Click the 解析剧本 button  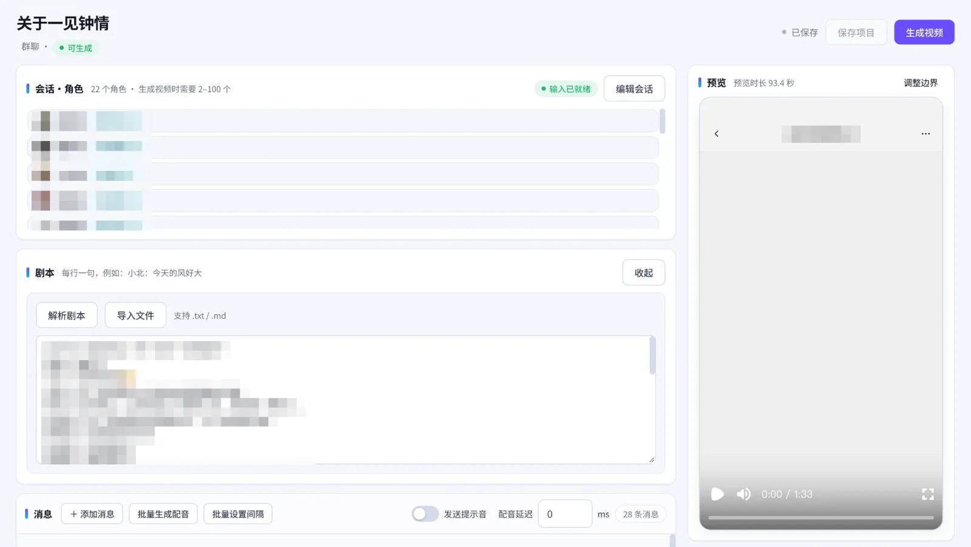click(x=67, y=315)
